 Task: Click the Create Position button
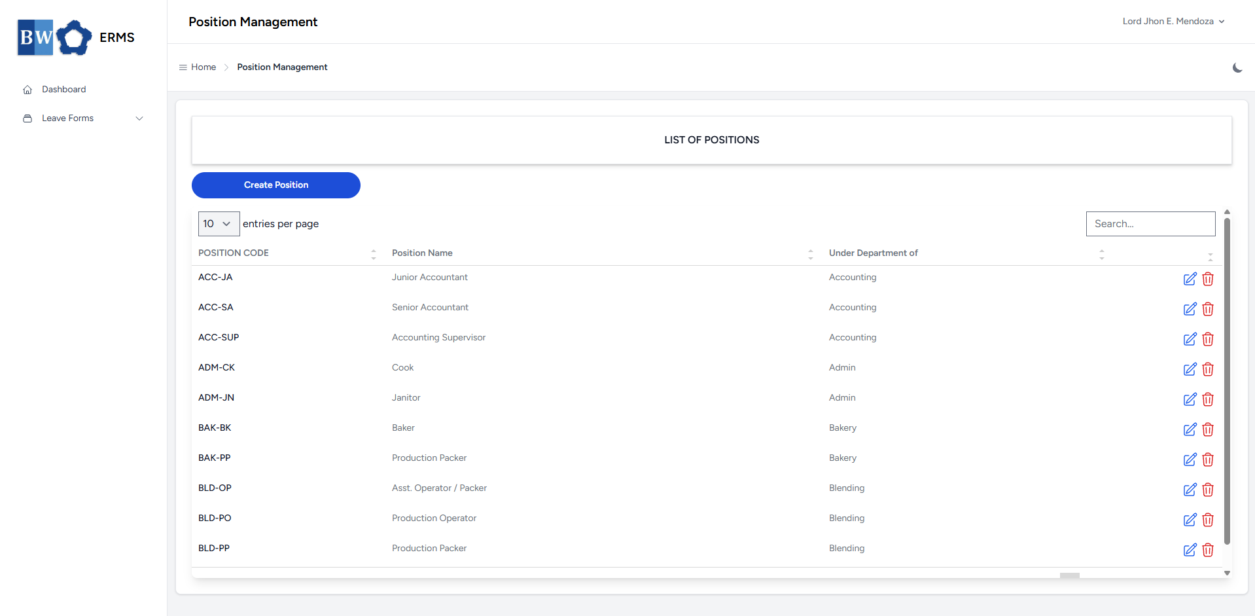tap(276, 185)
